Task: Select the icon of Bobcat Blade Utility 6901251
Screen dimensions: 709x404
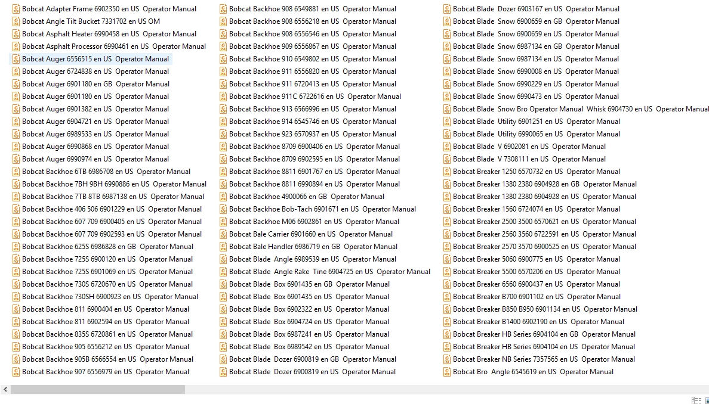Action: [447, 122]
